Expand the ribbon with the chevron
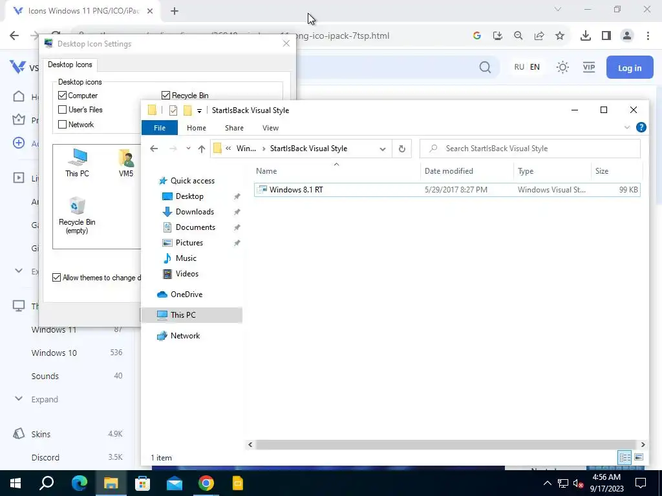Screen dimensions: 662x496 (x=627, y=127)
